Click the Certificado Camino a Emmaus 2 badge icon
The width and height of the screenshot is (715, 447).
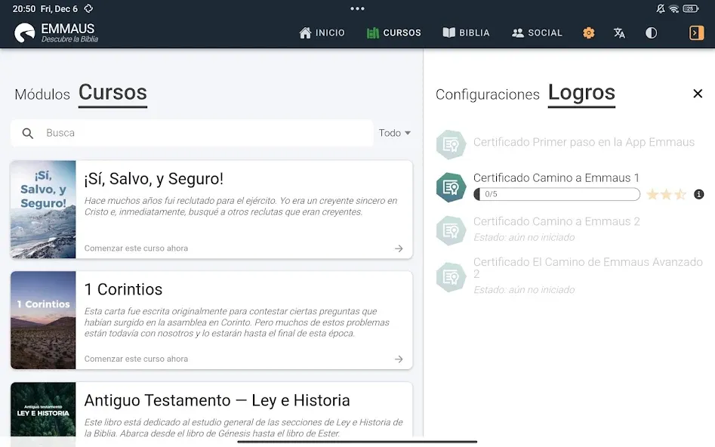pyautogui.click(x=451, y=230)
